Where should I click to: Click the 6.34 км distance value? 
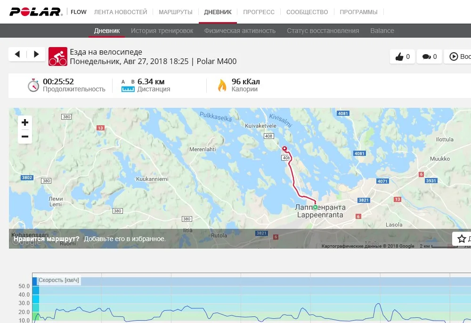151,81
